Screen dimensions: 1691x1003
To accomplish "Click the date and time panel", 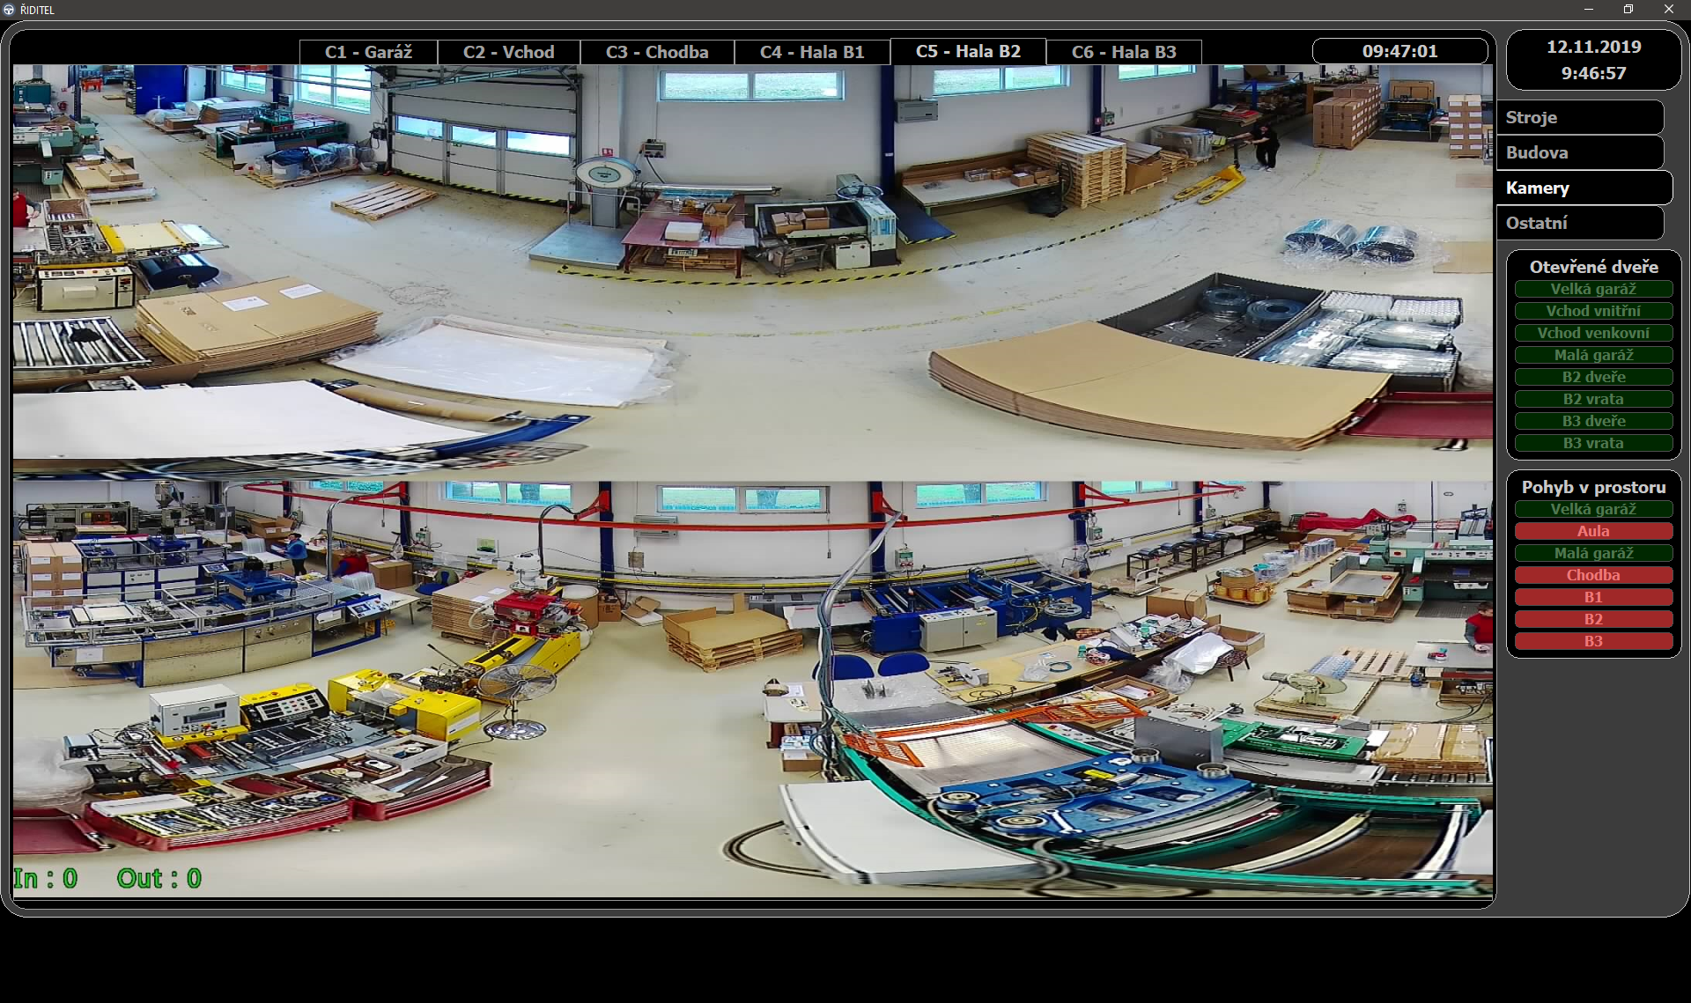I will pos(1593,60).
